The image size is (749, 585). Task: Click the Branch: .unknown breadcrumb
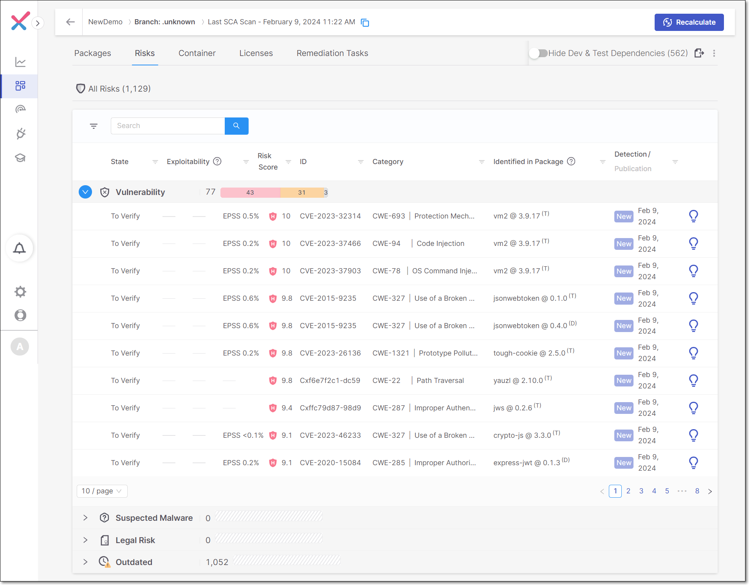point(165,22)
